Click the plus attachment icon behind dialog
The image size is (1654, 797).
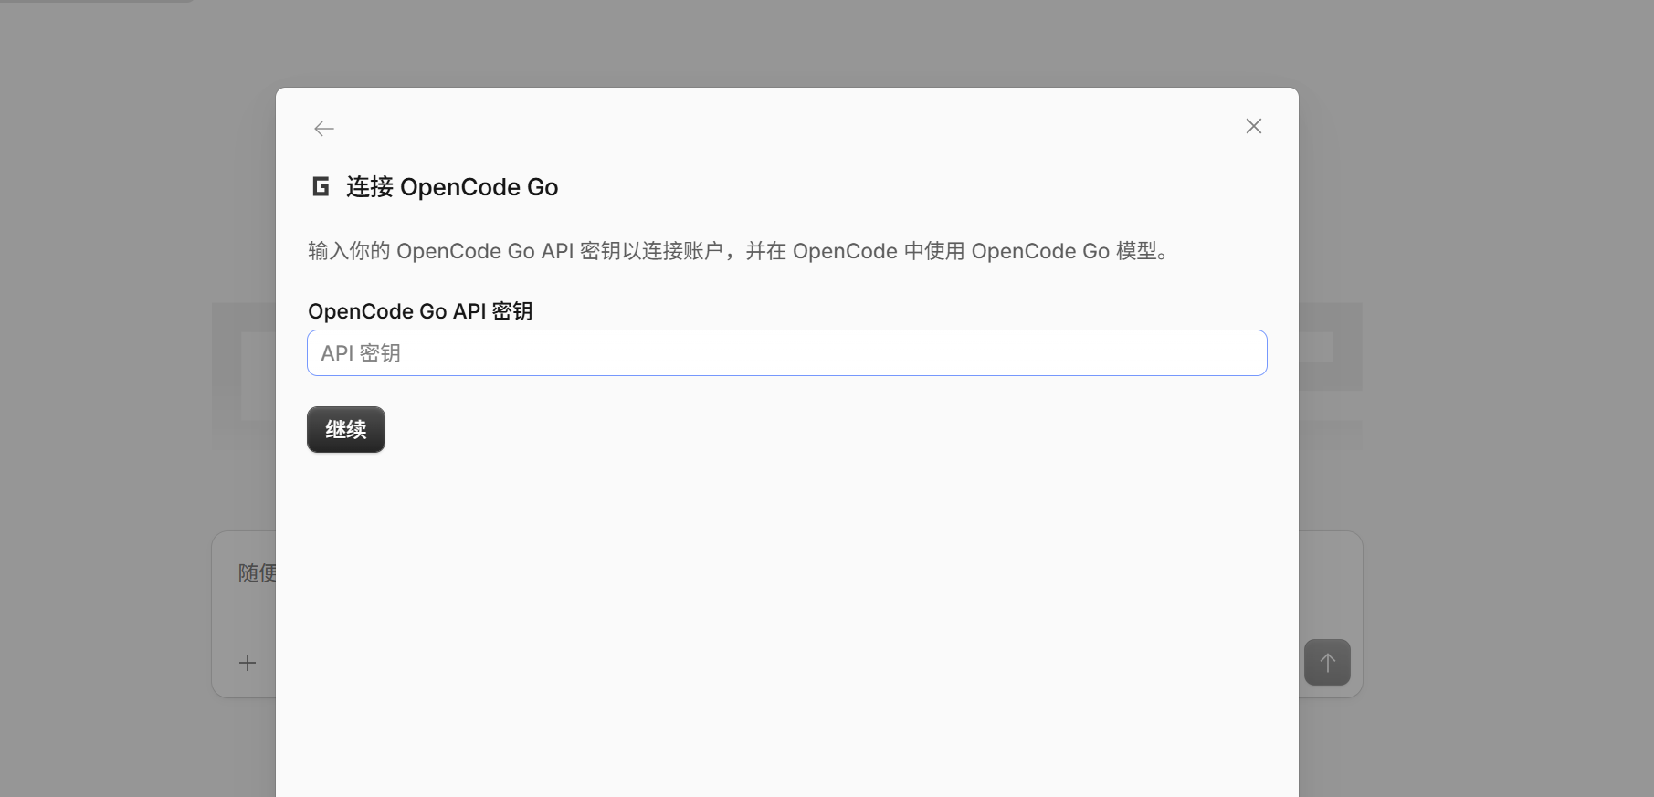point(248,663)
